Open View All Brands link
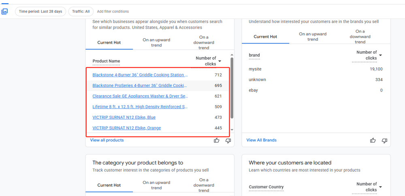The height and width of the screenshot is (196, 405). tap(261, 140)
